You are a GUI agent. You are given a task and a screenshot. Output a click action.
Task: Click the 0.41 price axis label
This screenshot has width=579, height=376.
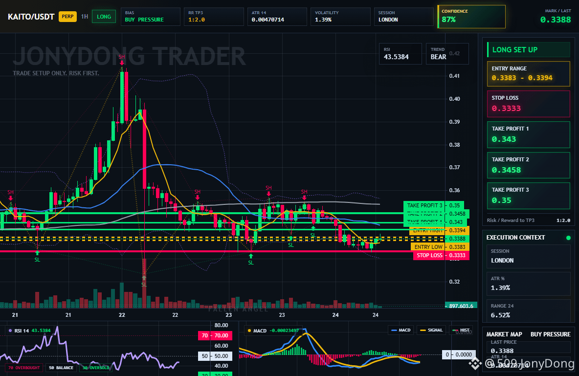tap(455, 76)
